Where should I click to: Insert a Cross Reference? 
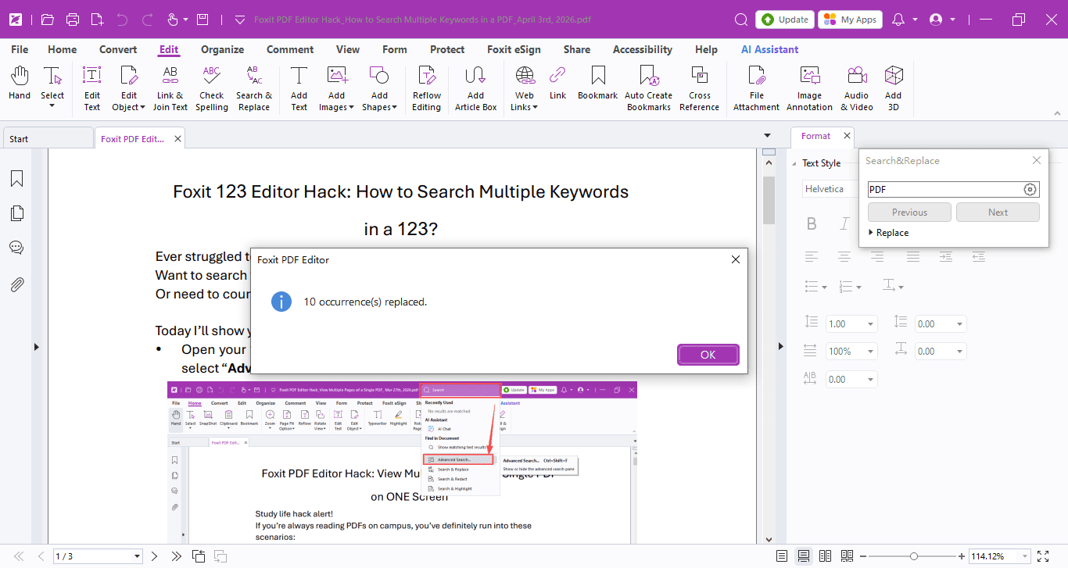[700, 88]
